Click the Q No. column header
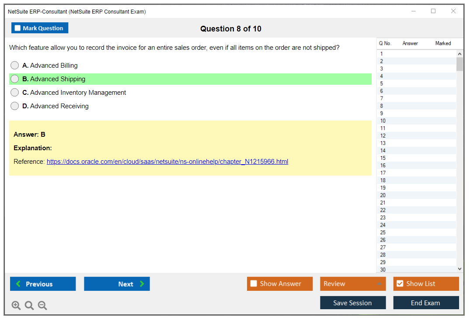The width and height of the screenshot is (470, 321). pyautogui.click(x=385, y=43)
